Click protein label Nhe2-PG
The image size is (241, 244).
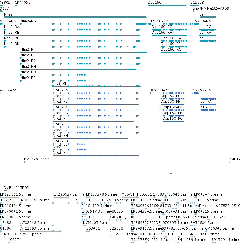point(60,113)
